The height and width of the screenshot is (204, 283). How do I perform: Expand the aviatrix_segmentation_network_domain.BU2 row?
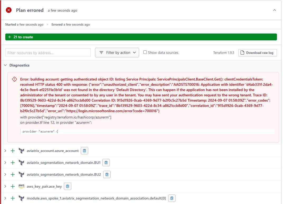tap(5, 174)
